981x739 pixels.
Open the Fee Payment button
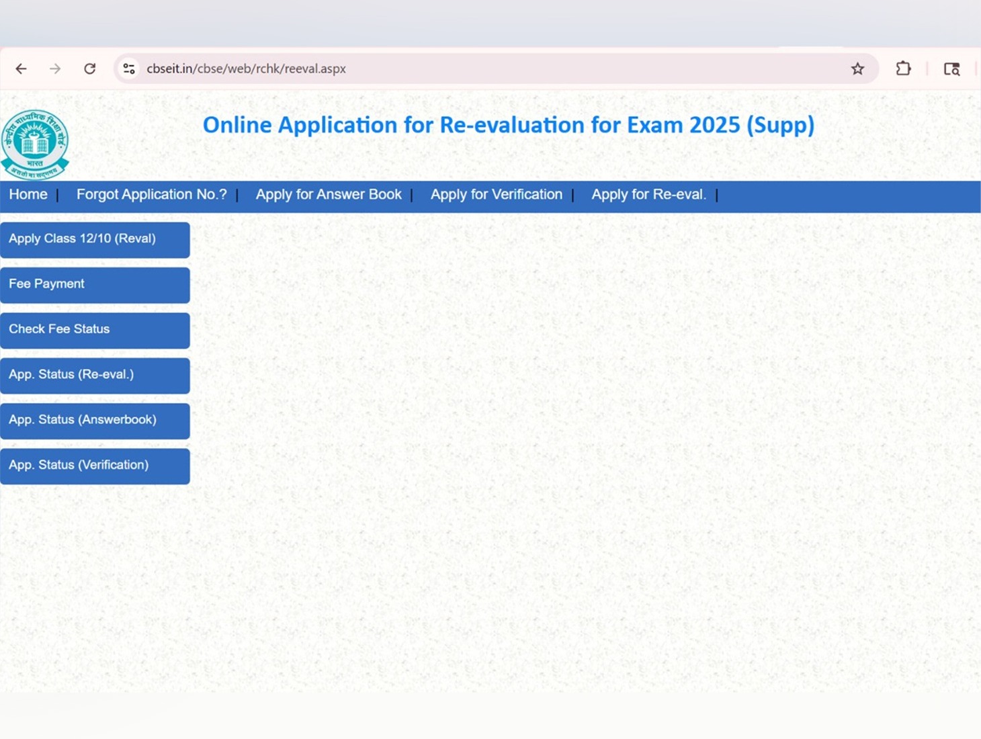[95, 285]
